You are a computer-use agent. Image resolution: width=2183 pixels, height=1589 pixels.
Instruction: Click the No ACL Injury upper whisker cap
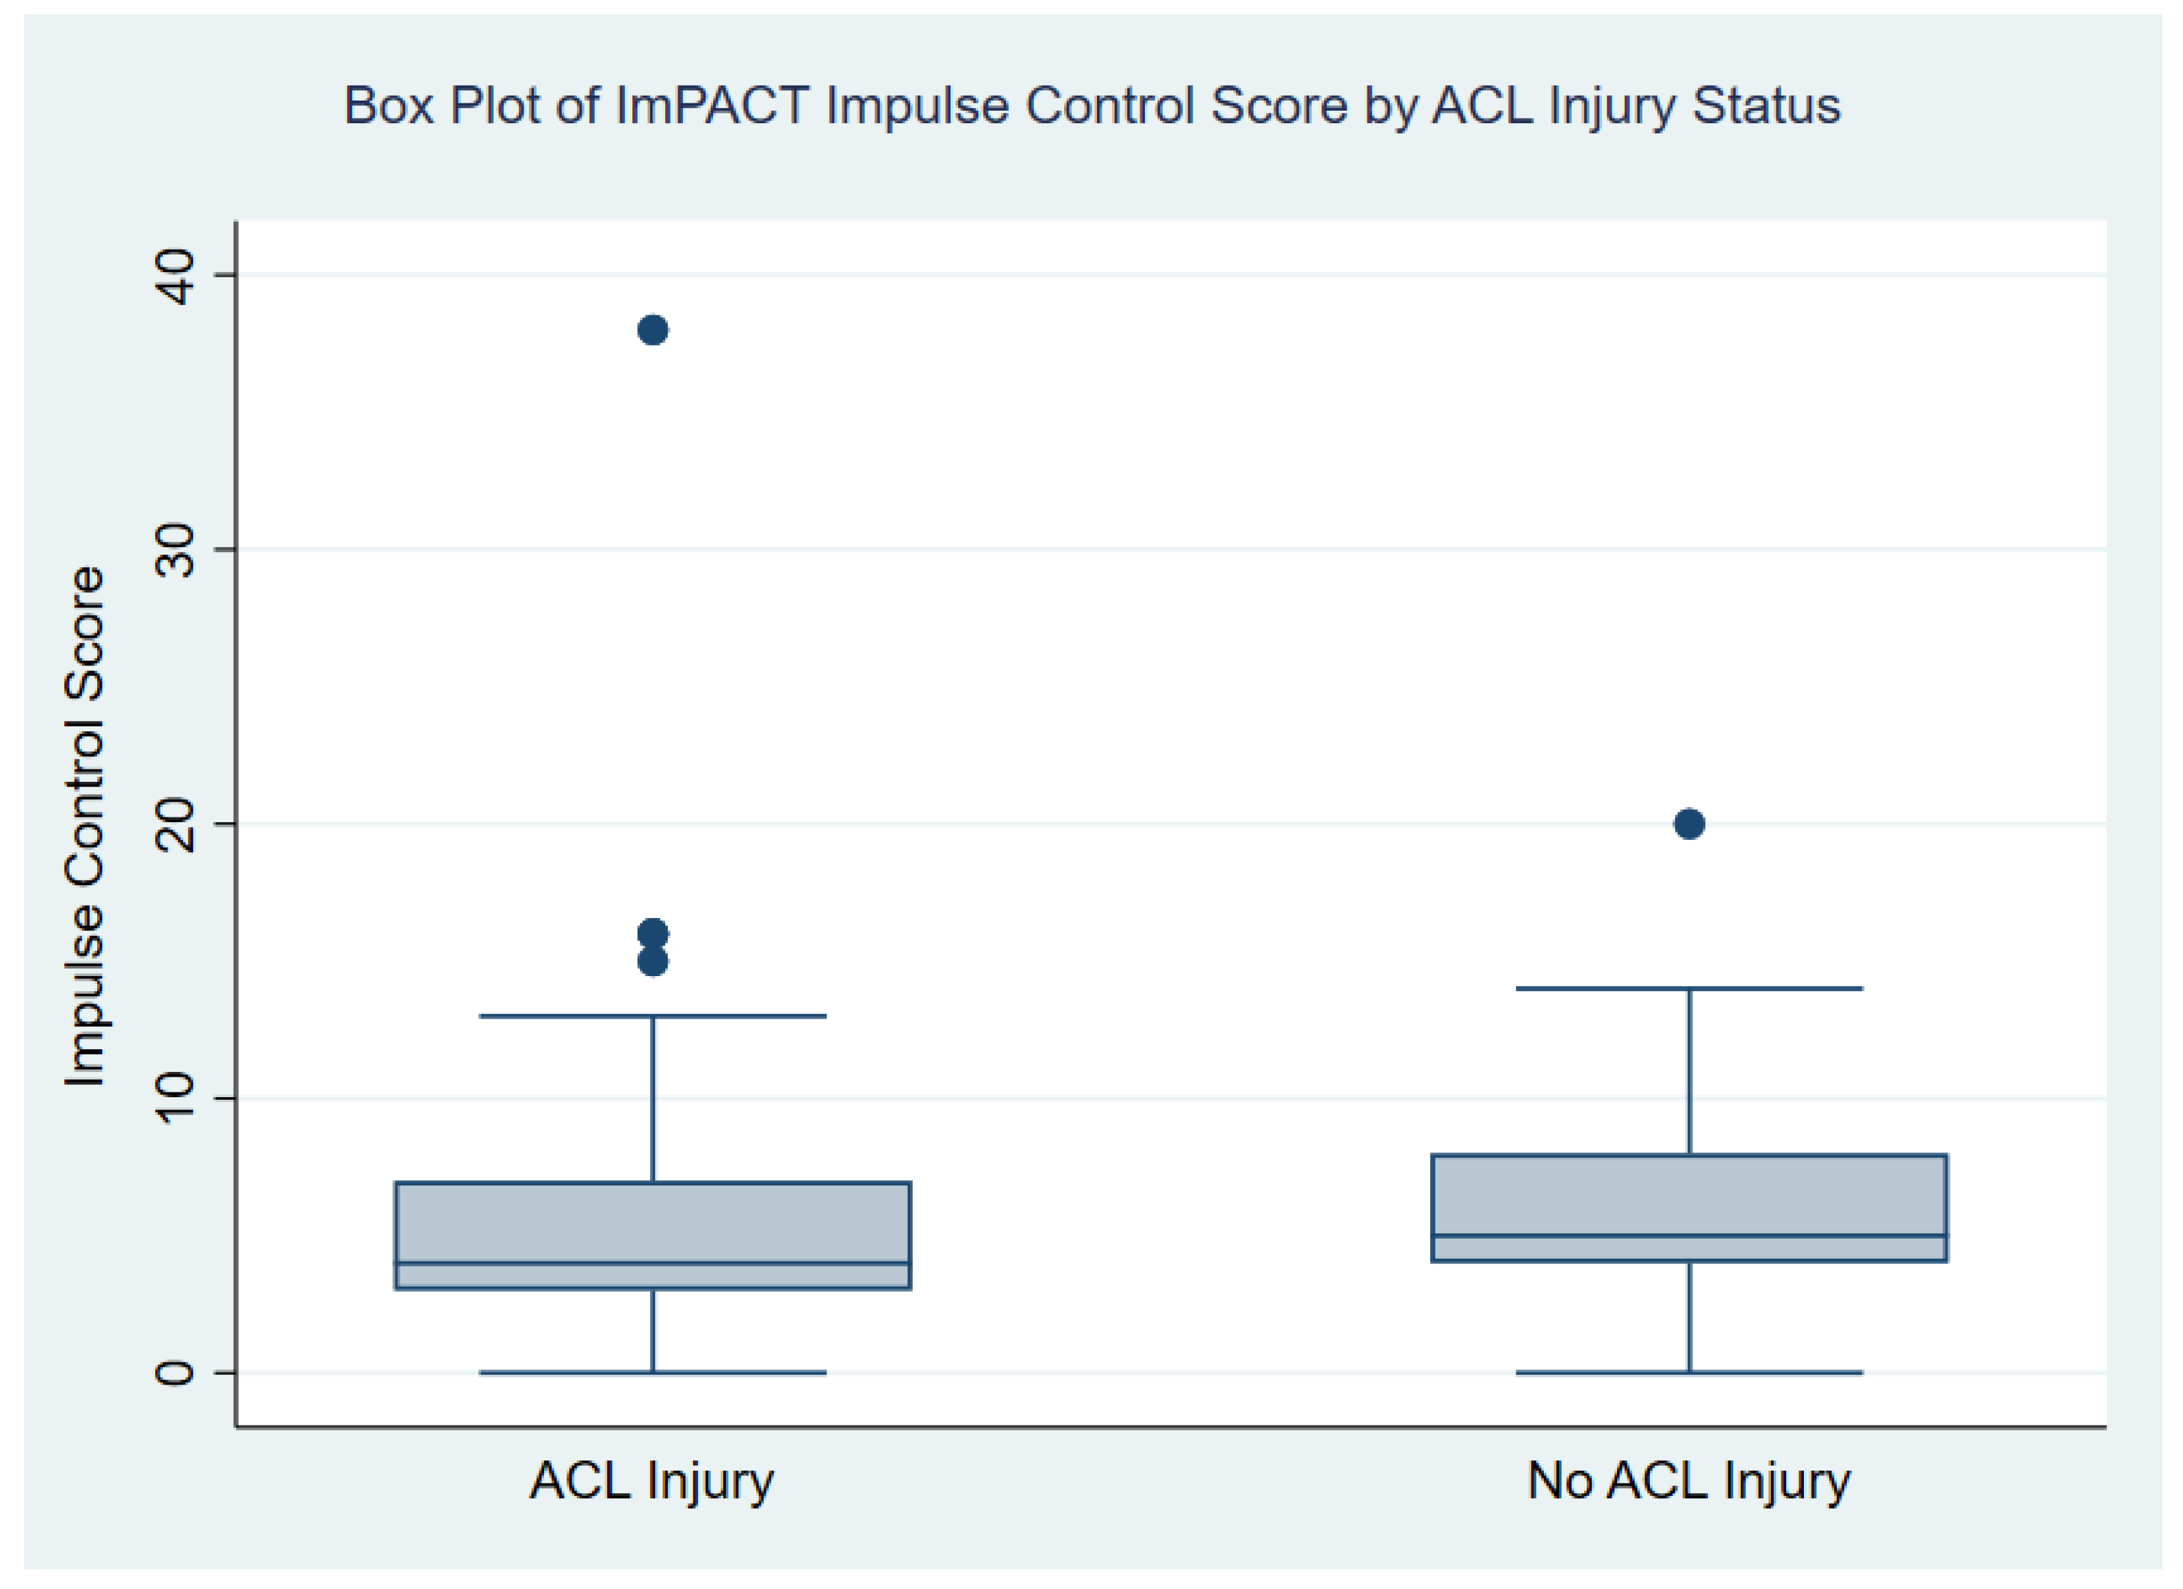[1689, 988]
